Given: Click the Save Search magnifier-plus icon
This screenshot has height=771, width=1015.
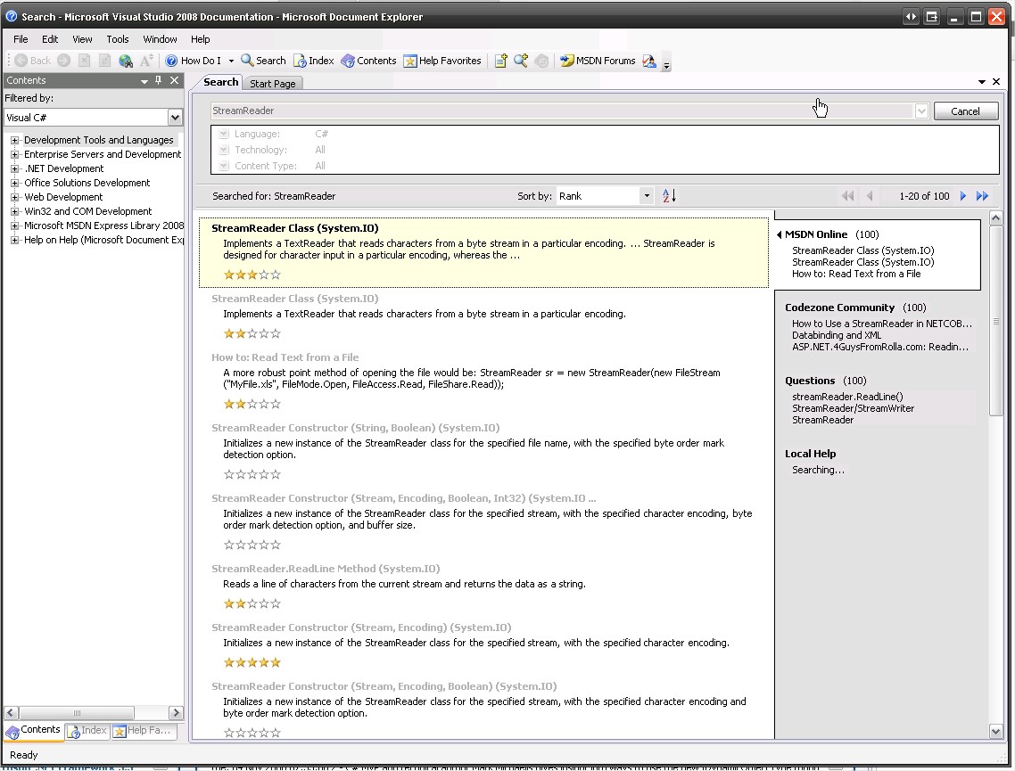Looking at the screenshot, I should point(521,61).
